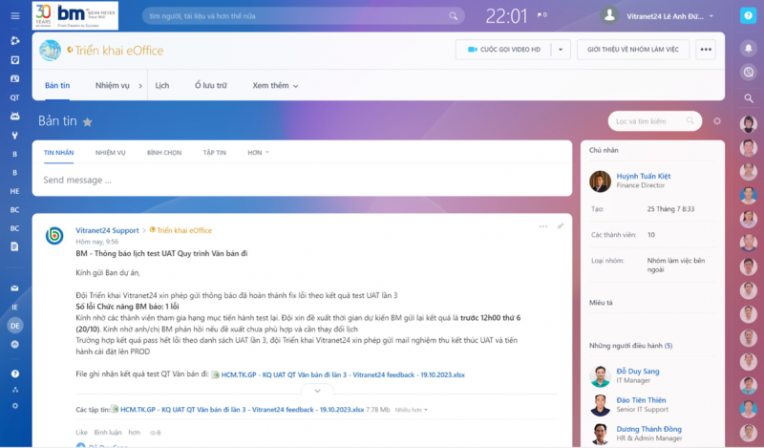Click the feed settings gear icon
Image resolution: width=764 pixels, height=448 pixels.
[x=717, y=121]
